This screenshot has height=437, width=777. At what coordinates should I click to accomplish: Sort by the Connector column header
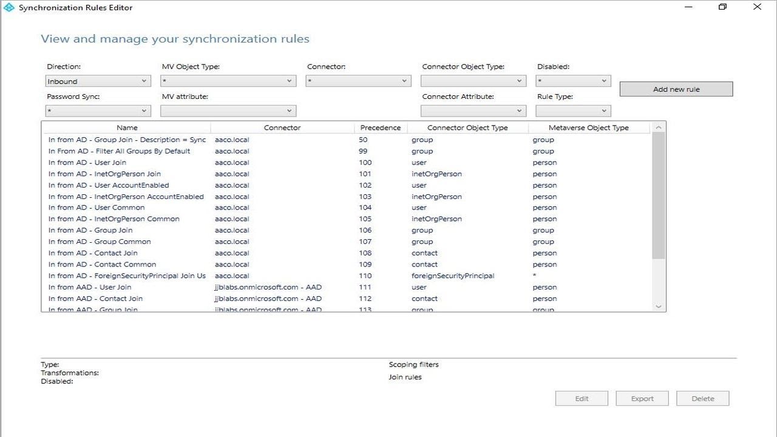coord(282,128)
